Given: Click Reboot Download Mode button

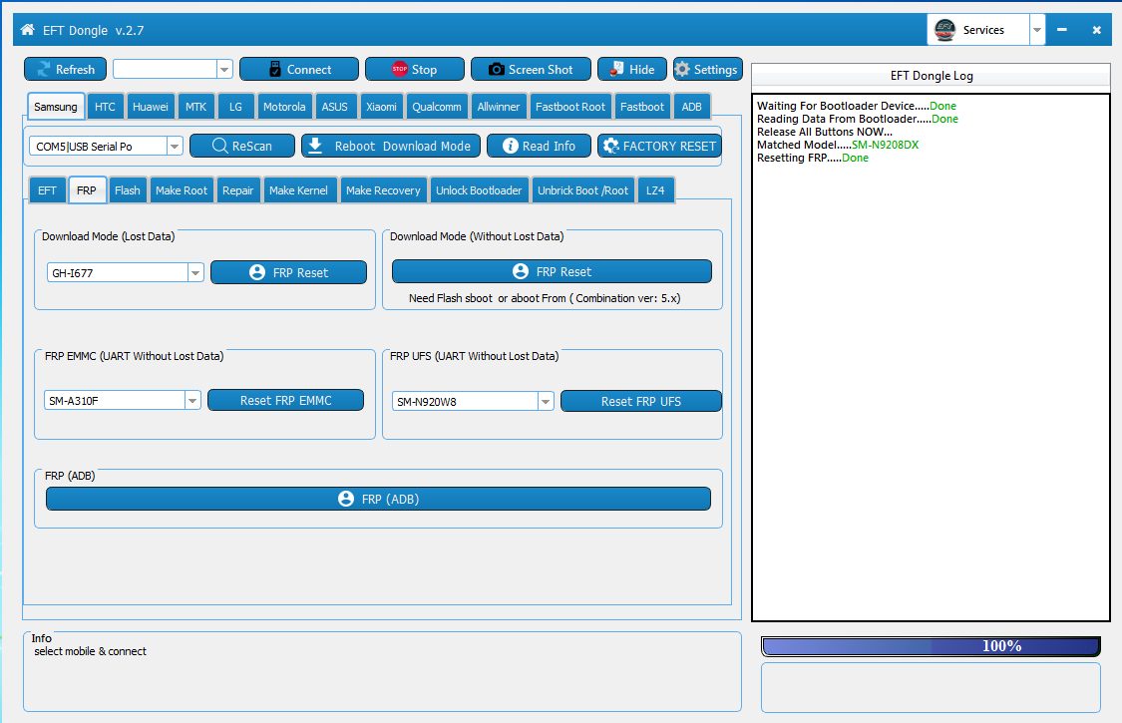Looking at the screenshot, I should (391, 146).
